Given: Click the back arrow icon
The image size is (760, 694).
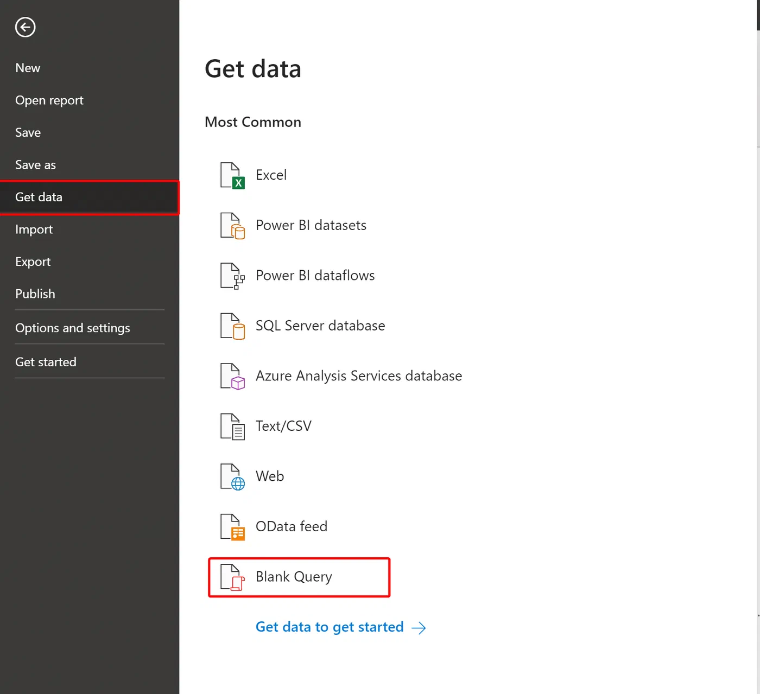Looking at the screenshot, I should pos(26,27).
